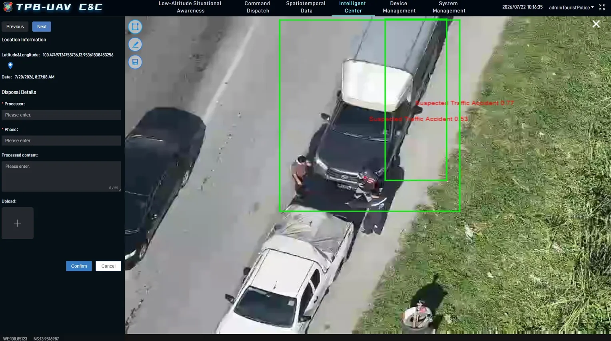Select the Intelligent Center tab
Viewport: 611px width, 341px height.
[x=353, y=7]
